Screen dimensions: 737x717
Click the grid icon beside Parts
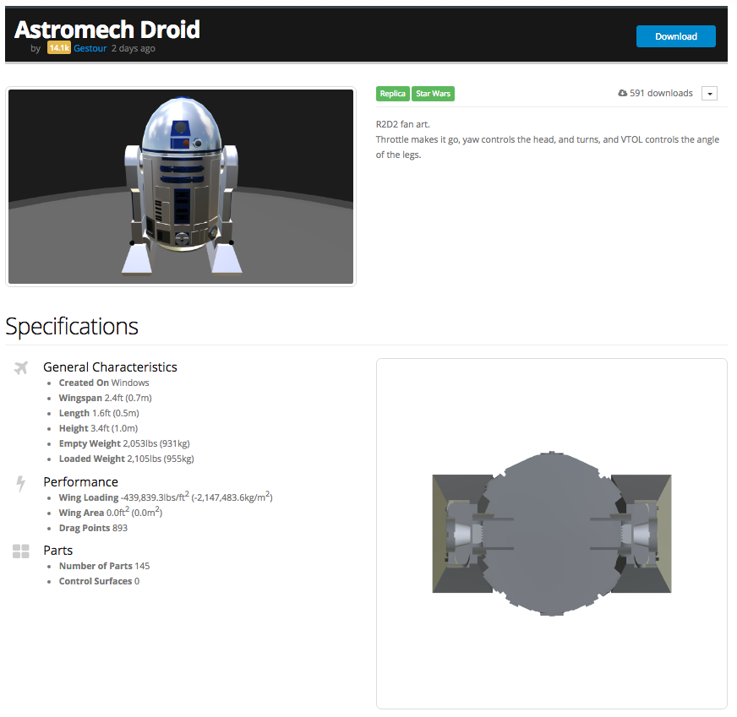coord(21,551)
